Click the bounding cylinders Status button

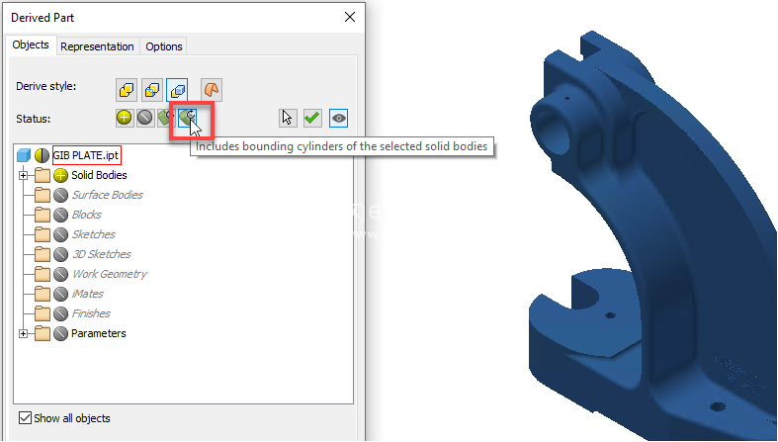tap(188, 118)
